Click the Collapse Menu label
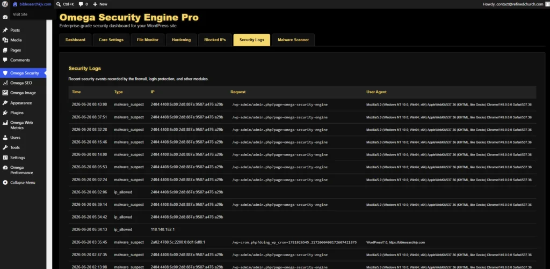 point(23,182)
